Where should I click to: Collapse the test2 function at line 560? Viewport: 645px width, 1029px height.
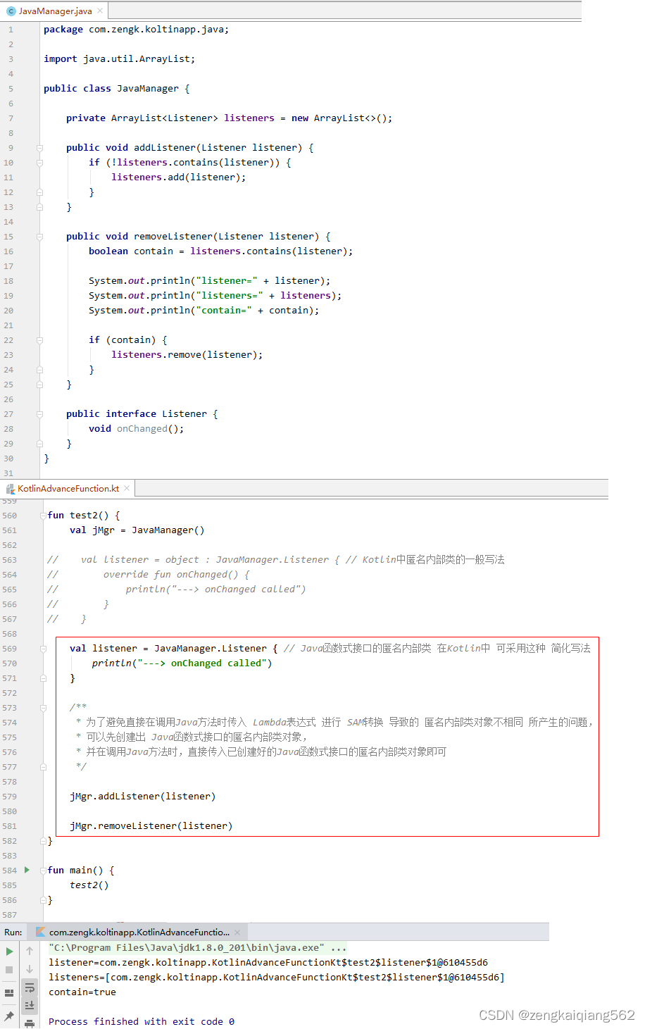pos(44,516)
